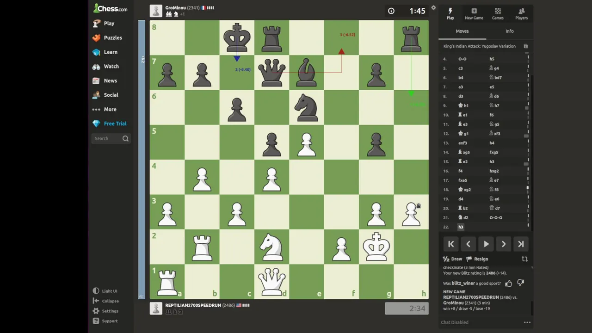Offer a Draw
This screenshot has height=333, width=592.
point(453,259)
